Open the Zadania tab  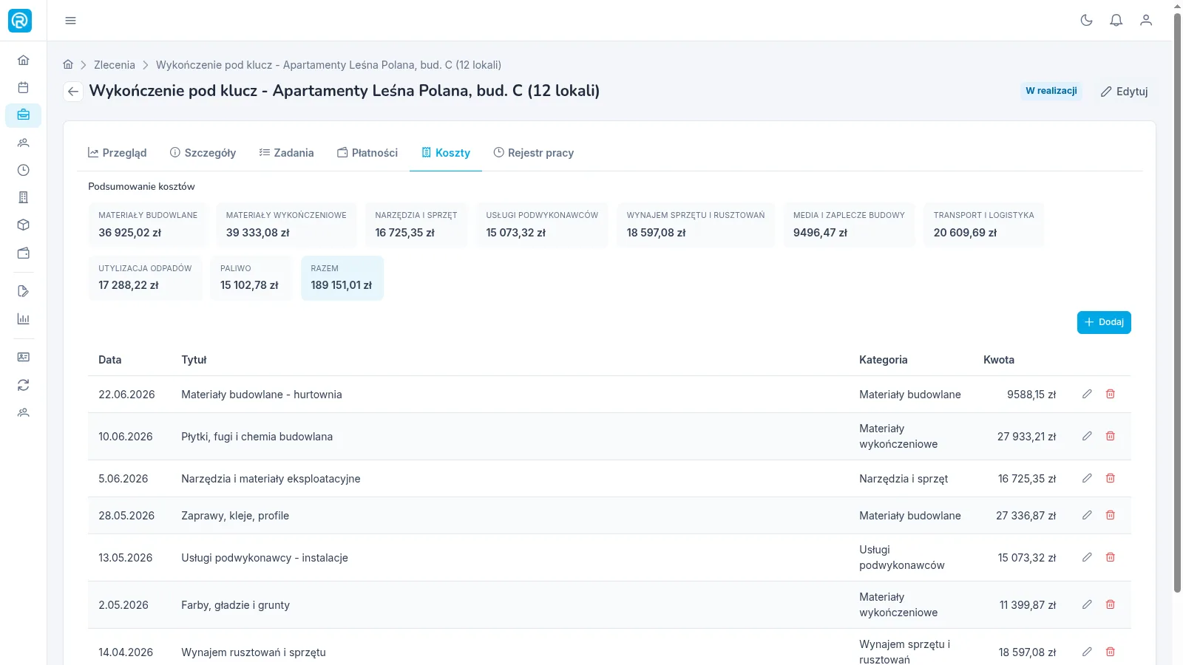click(286, 153)
